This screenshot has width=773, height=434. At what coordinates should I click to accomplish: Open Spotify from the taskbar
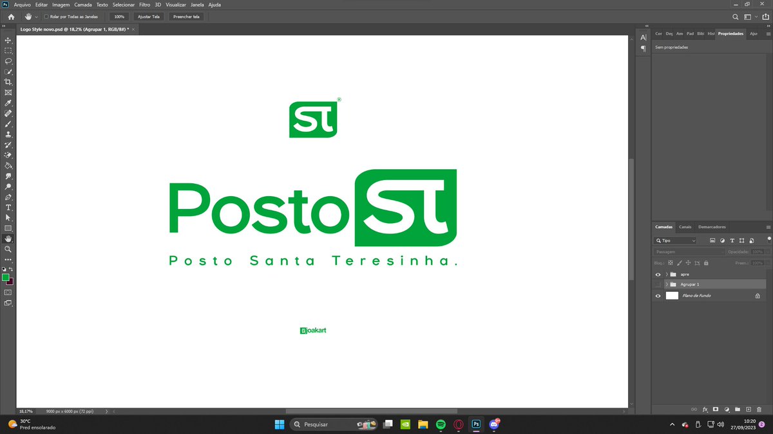pyautogui.click(x=441, y=424)
